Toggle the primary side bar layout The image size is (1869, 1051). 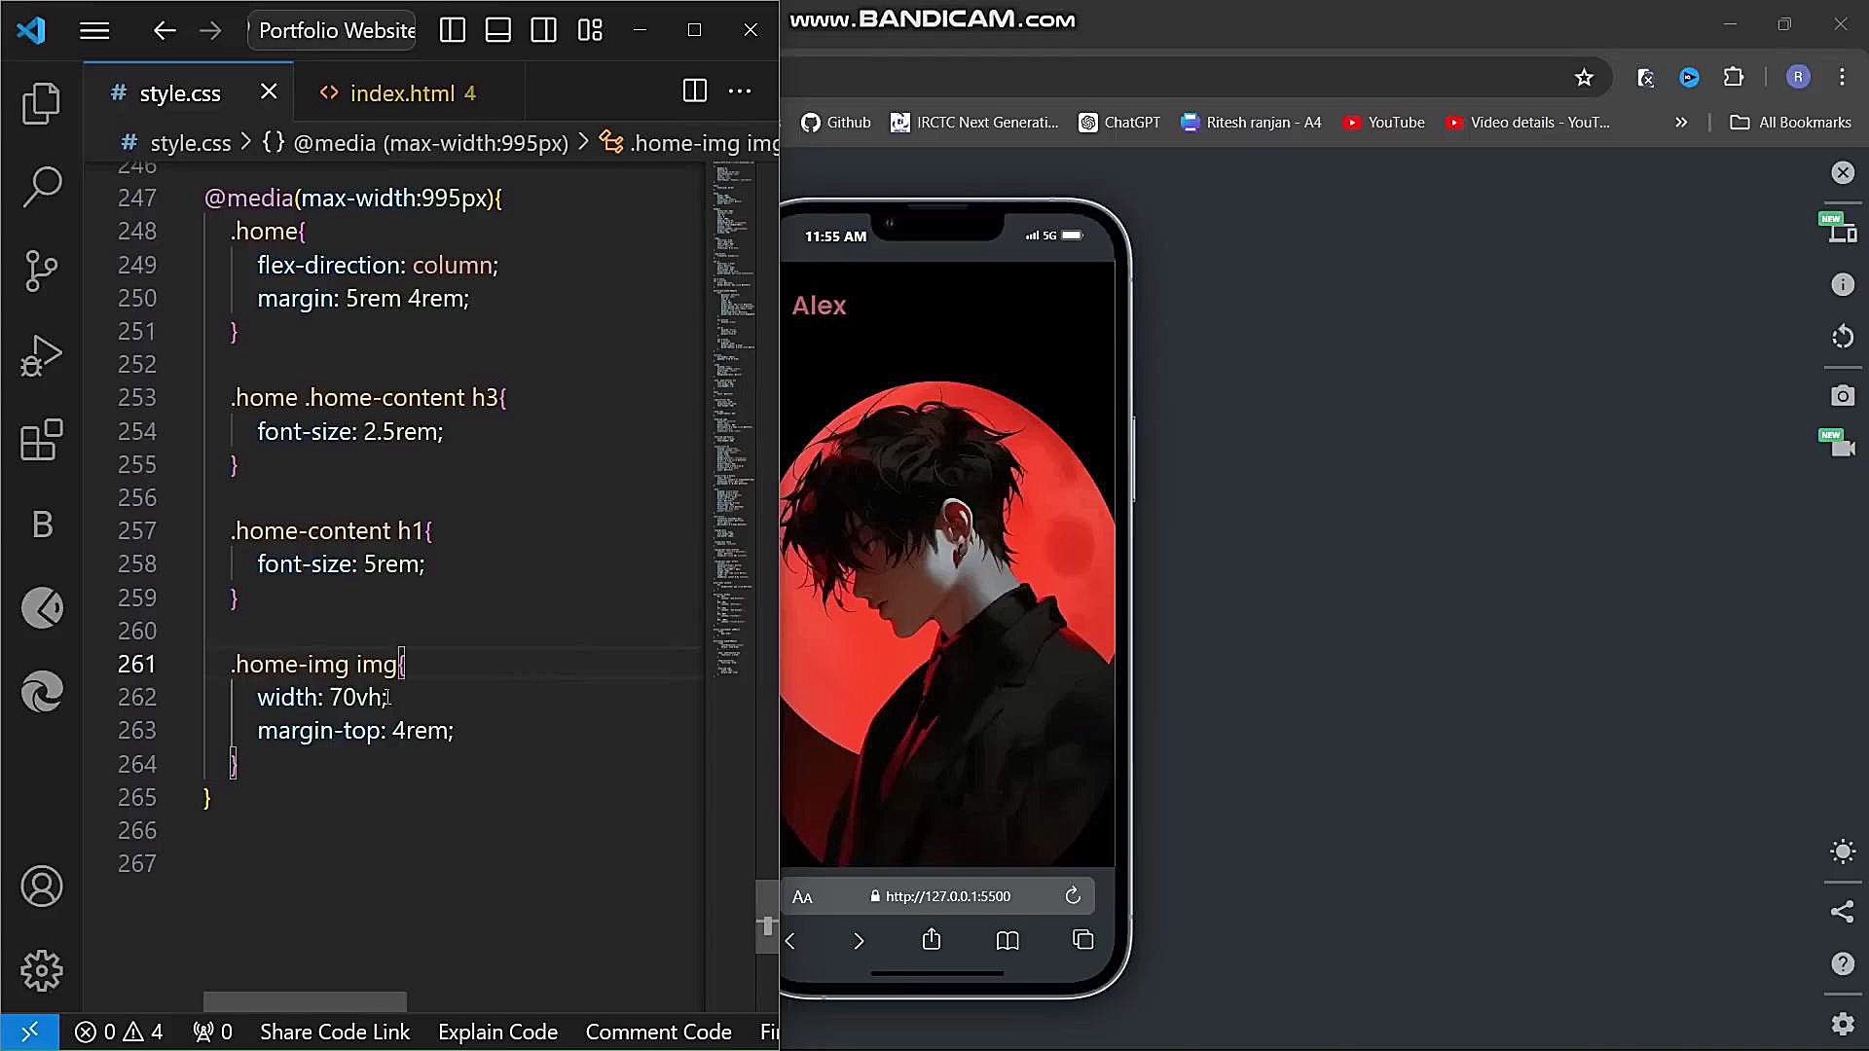pos(453,31)
